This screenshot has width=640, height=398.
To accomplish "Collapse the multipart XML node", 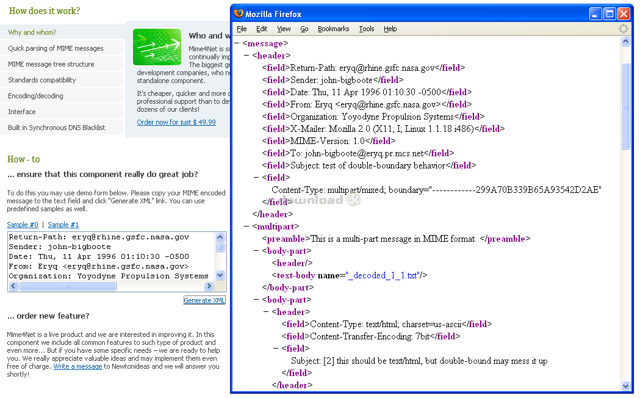I will [246, 226].
